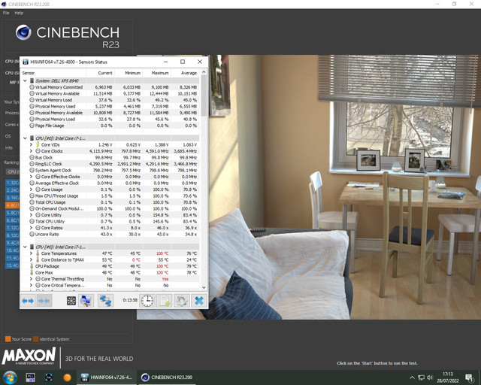481x385 pixels.
Task: Expand the Core Distance to TjMAX row
Action: pos(31,259)
